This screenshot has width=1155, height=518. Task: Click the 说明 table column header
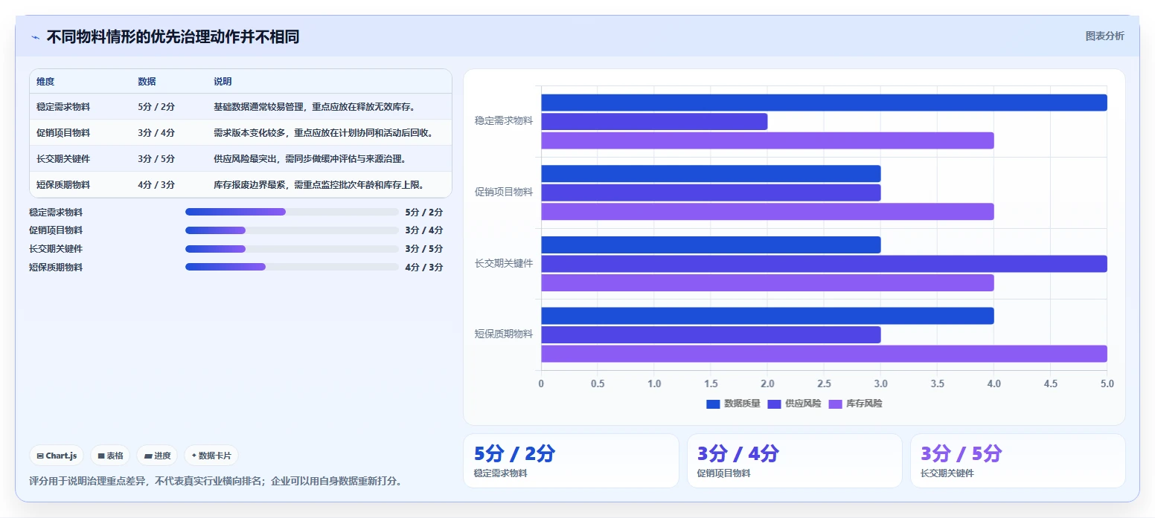[x=223, y=81]
